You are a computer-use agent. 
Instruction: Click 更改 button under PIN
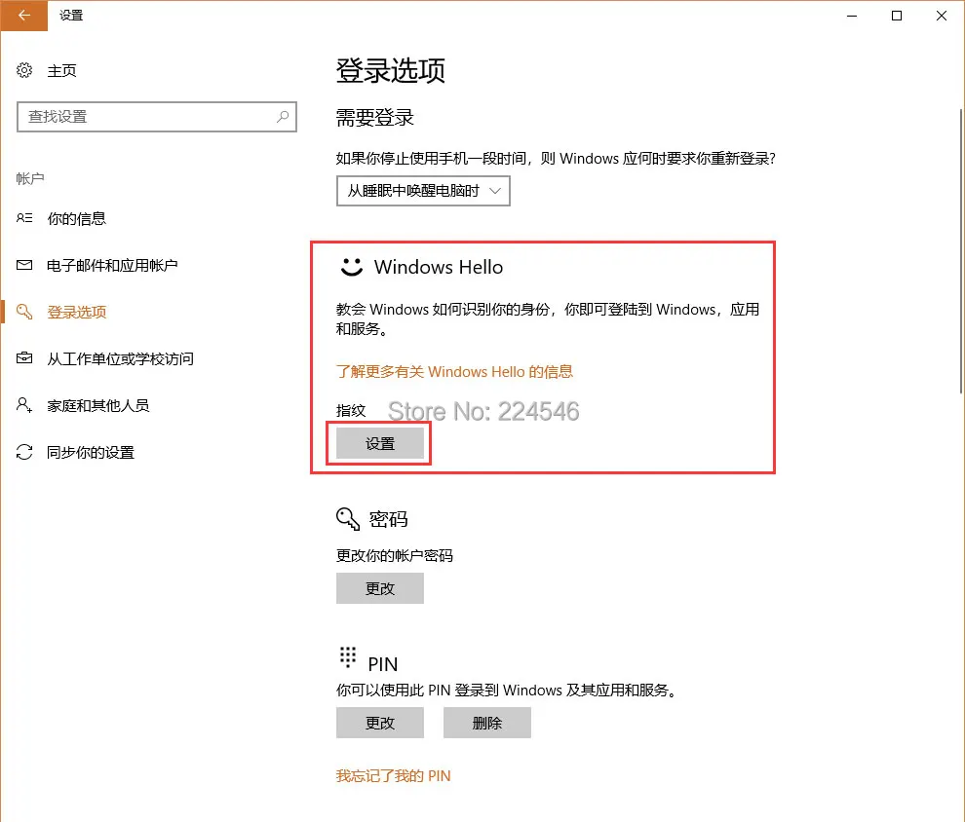[x=380, y=723]
